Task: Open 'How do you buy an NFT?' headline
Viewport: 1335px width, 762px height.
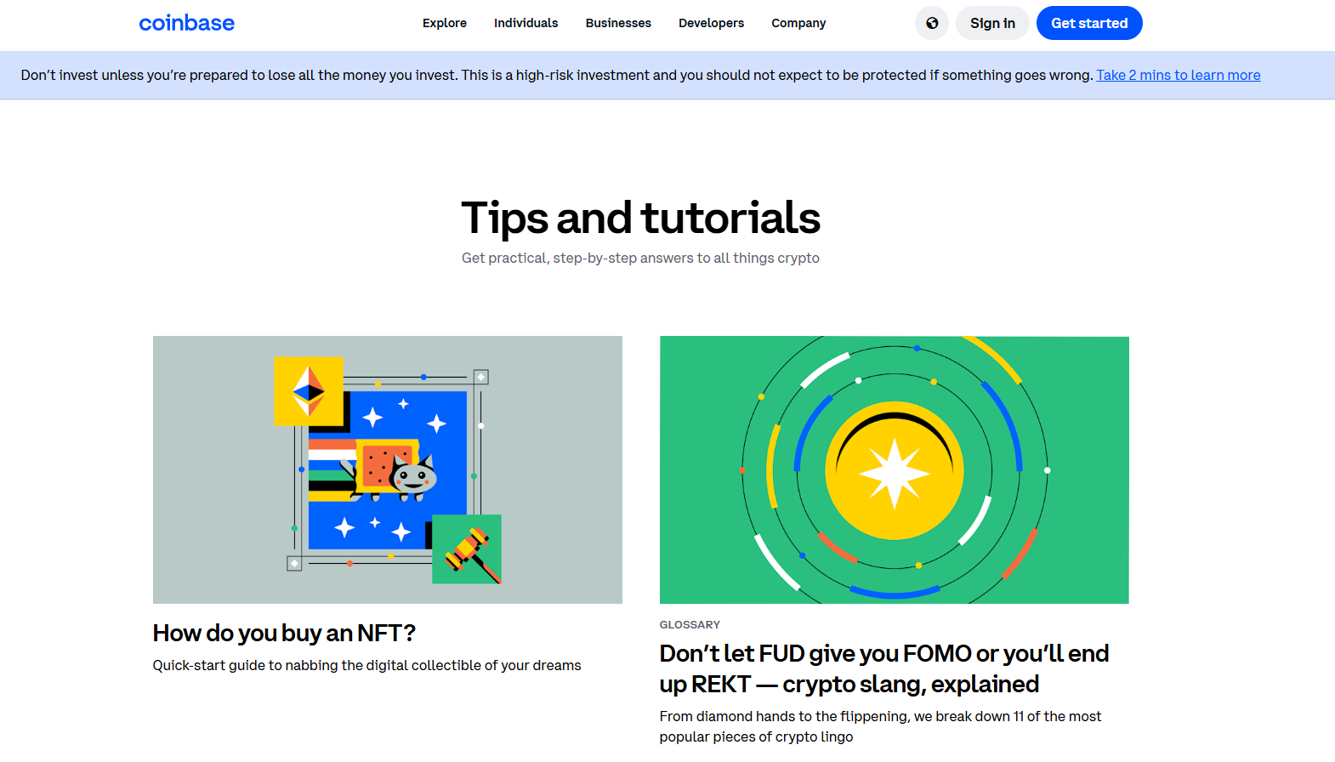Action: click(284, 634)
